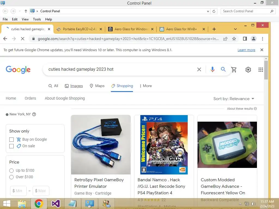Image resolution: width=279 pixels, height=209 pixels.
Task: Show hidden system tray icons arrow
Action: click(x=240, y=204)
